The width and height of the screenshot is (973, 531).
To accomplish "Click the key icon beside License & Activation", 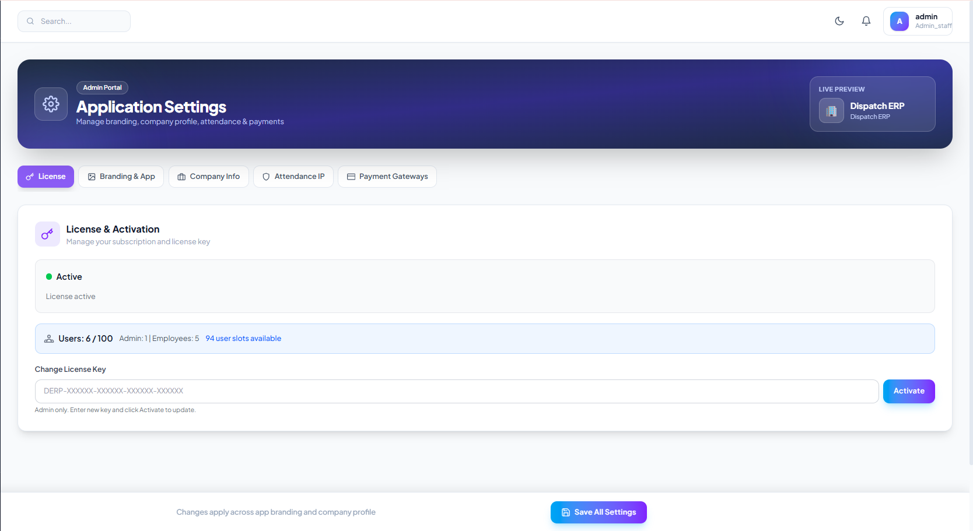I will tap(47, 234).
